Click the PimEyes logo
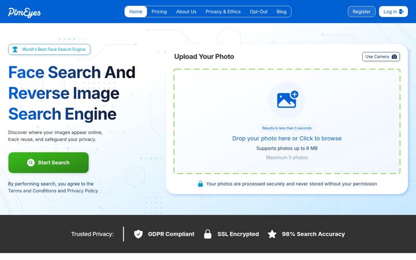Image resolution: width=416 pixels, height=260 pixels. (24, 12)
